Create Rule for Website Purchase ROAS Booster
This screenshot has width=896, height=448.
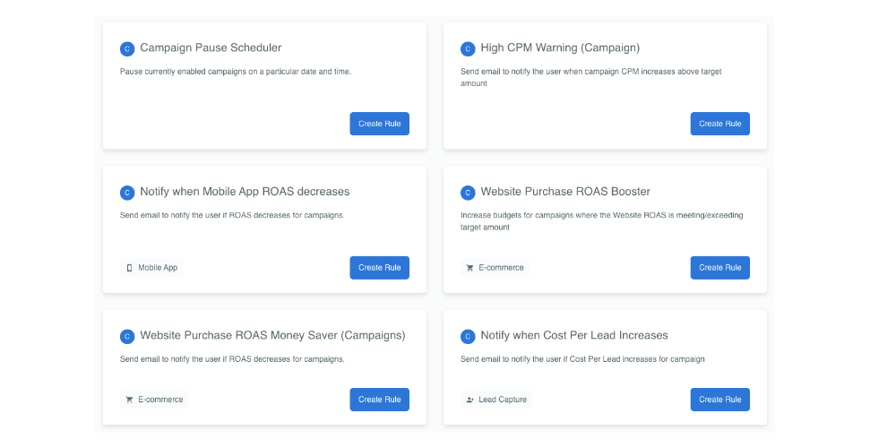[720, 267]
